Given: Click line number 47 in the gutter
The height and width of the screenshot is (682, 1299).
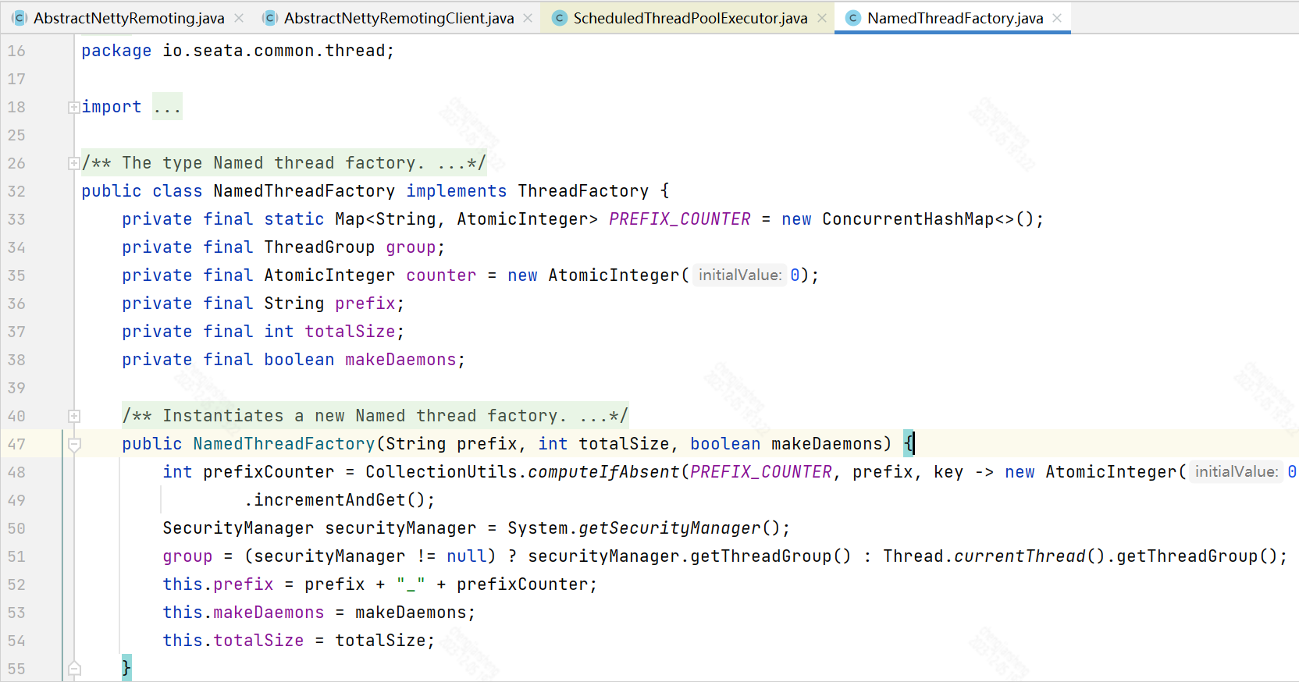Looking at the screenshot, I should click(x=16, y=444).
